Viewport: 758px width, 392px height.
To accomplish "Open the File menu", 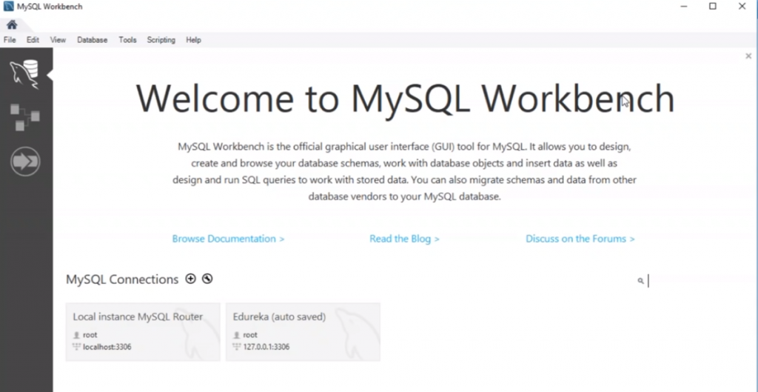I will 10,40.
